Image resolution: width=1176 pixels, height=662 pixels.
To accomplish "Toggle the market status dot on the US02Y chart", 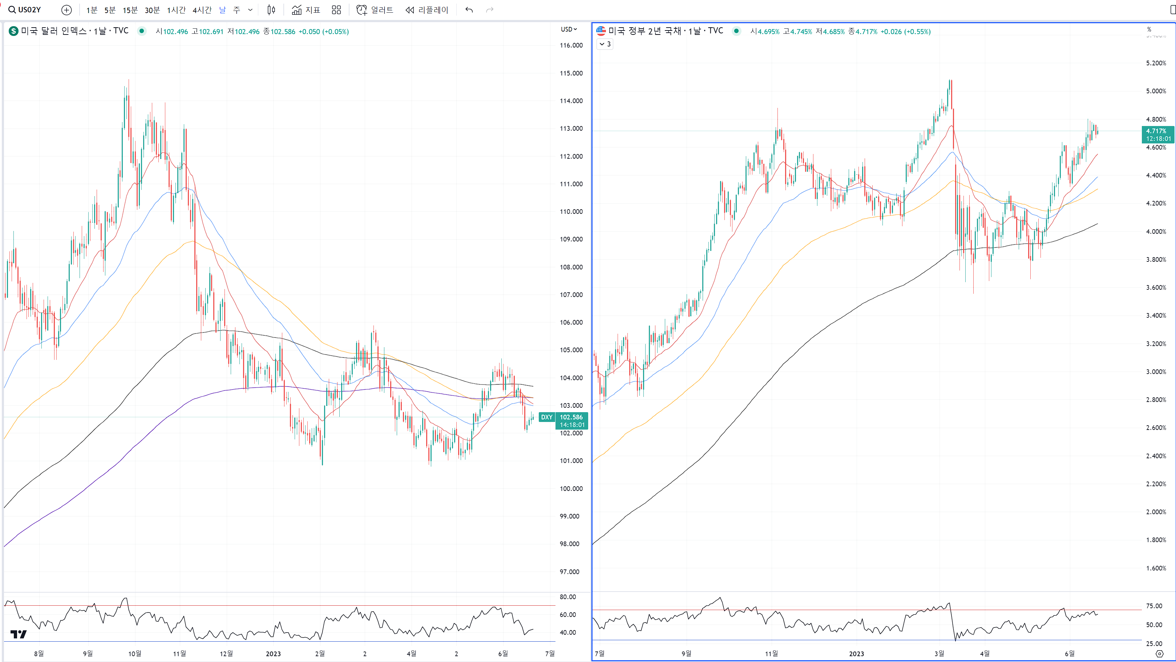I will click(736, 31).
